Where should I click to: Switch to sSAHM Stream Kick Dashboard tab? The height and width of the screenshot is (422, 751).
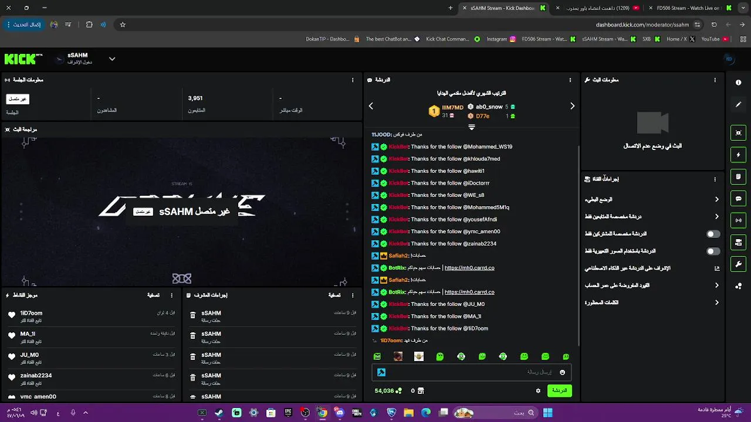505,8
